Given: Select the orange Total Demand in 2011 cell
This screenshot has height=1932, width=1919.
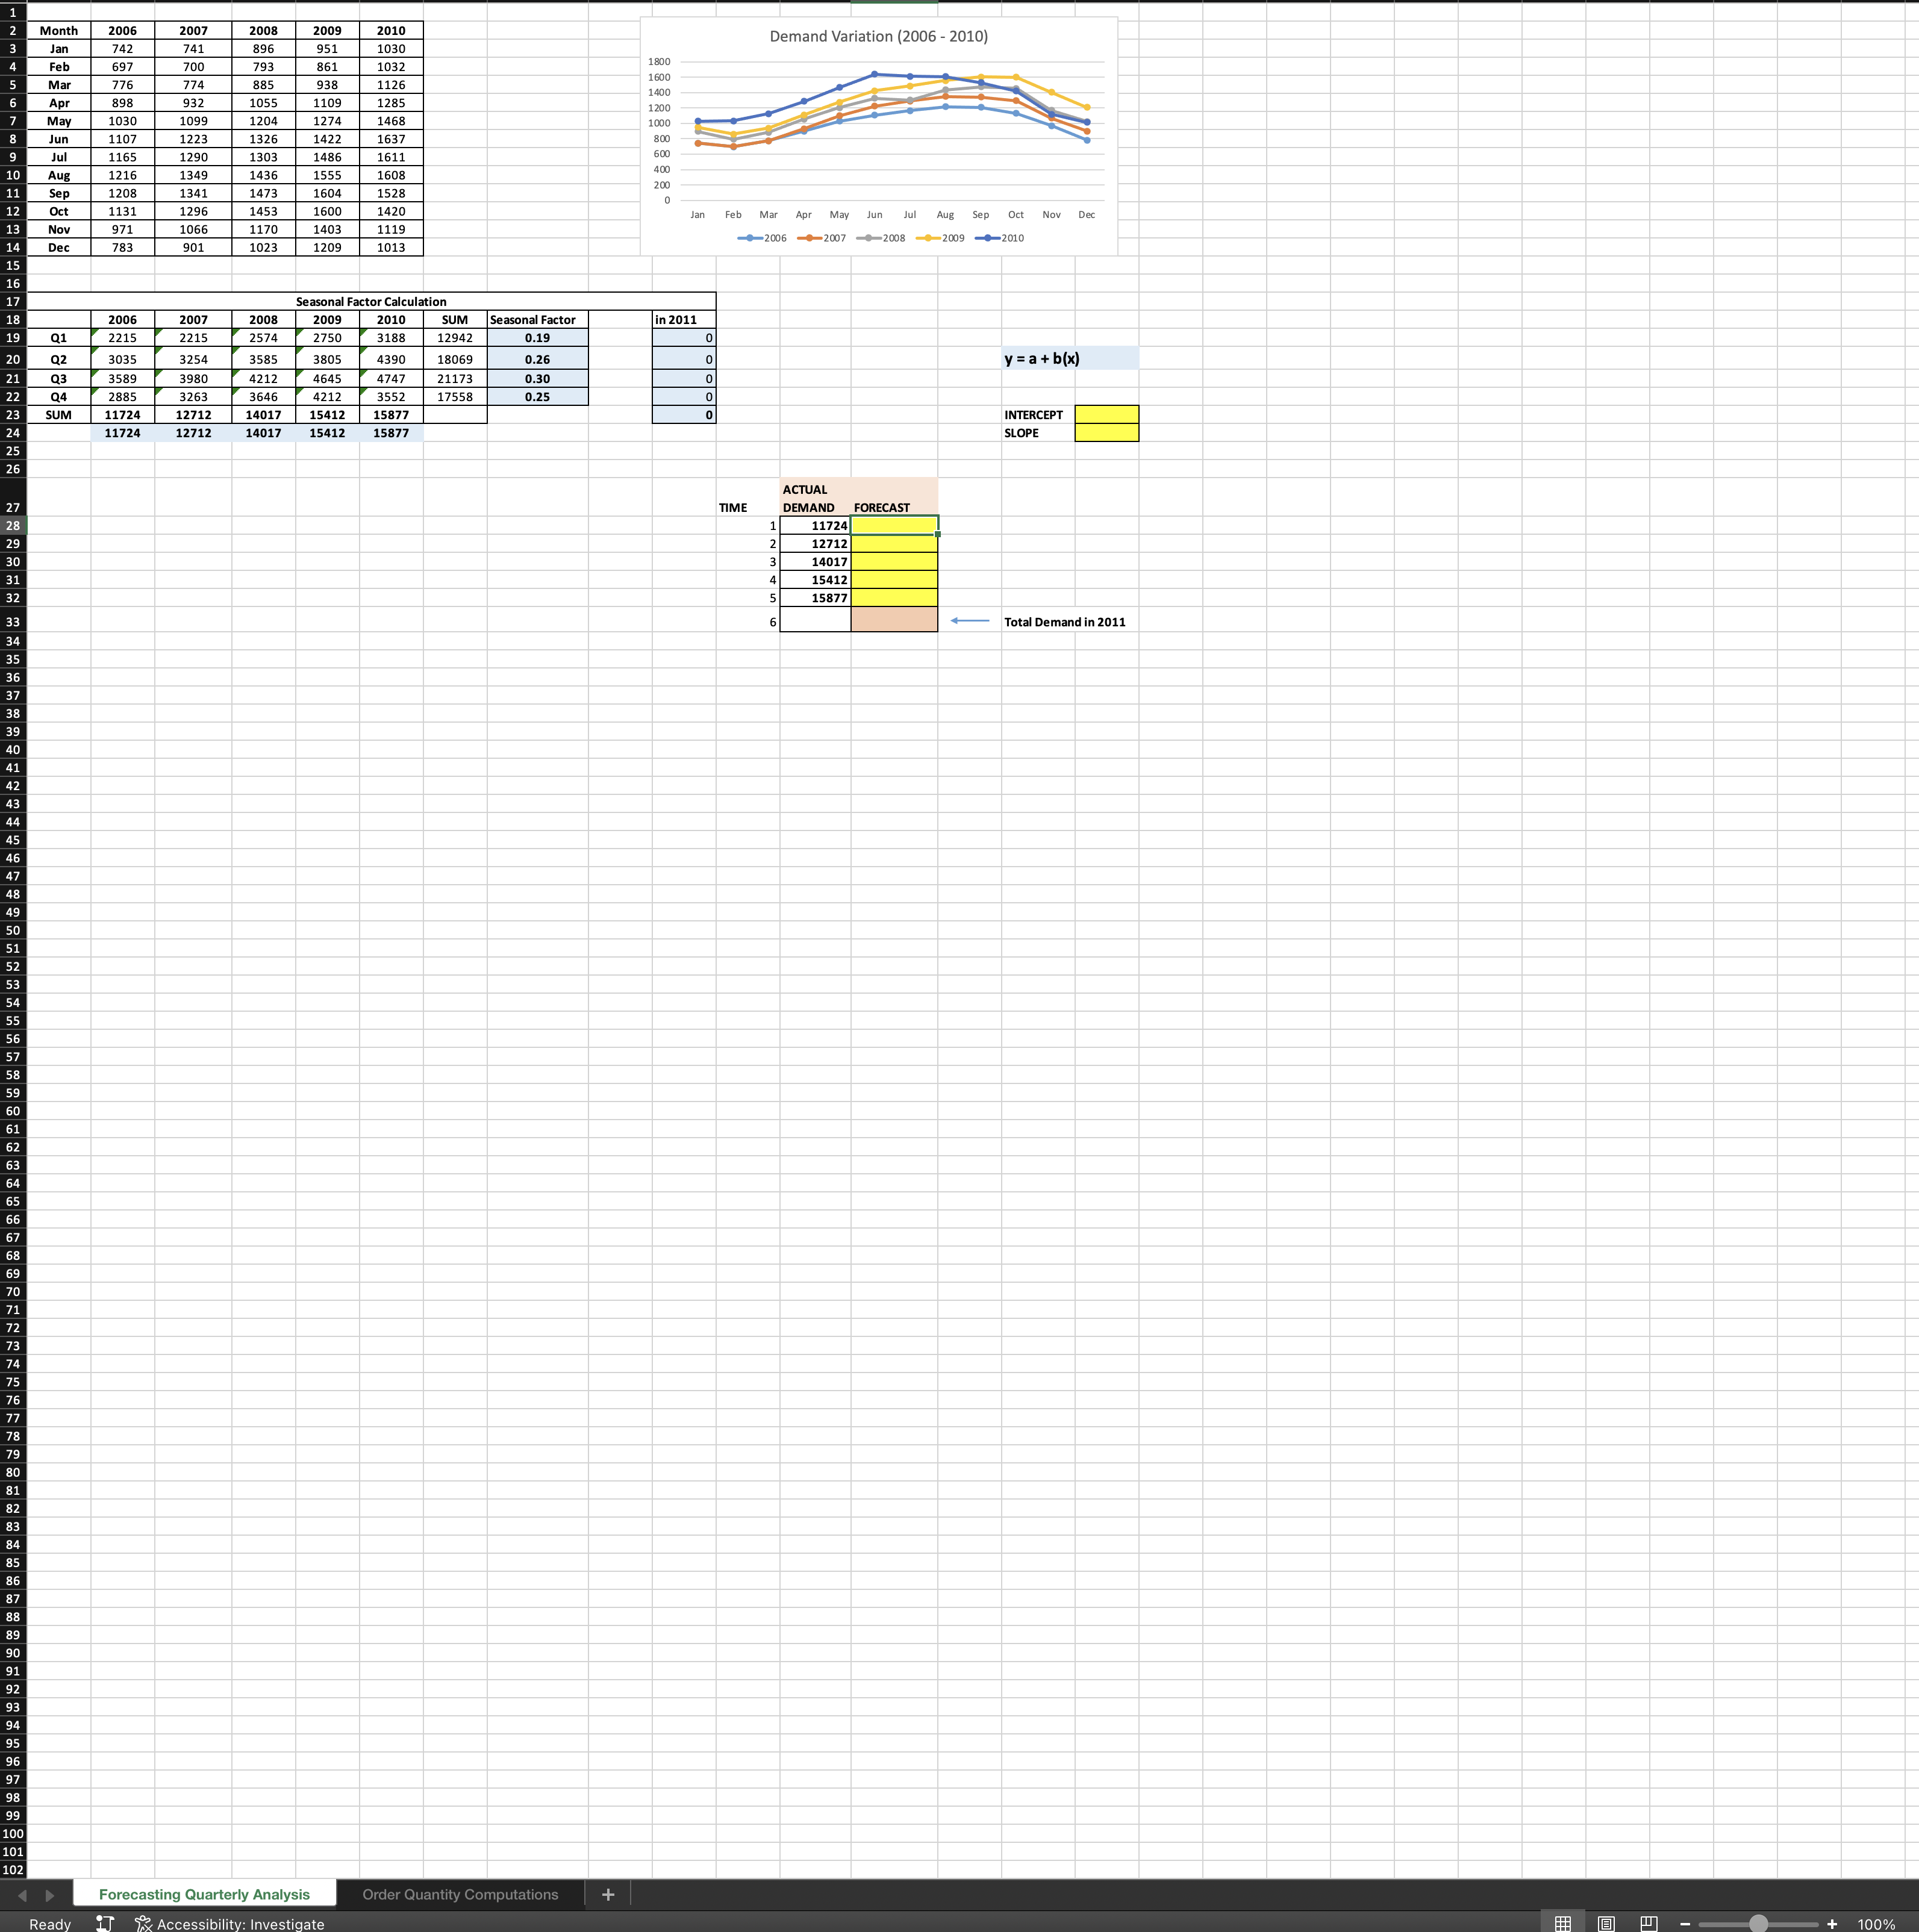Looking at the screenshot, I should click(894, 620).
